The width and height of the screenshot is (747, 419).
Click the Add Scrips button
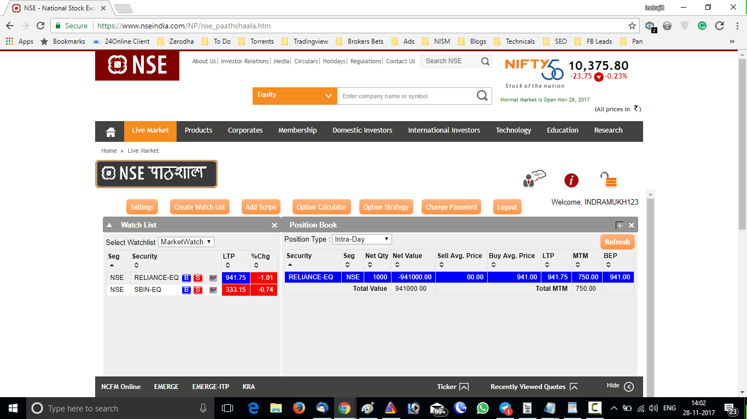coord(261,207)
